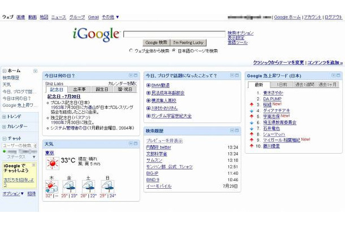Expand the カレンダー sidebar section
The image size is (345, 226).
click(4, 127)
